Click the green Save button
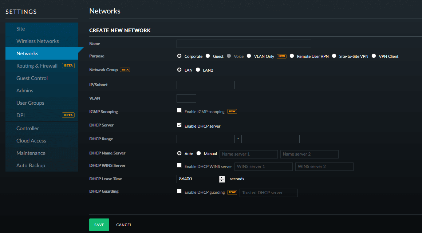Screen dimensions: 422x233 click(99, 225)
